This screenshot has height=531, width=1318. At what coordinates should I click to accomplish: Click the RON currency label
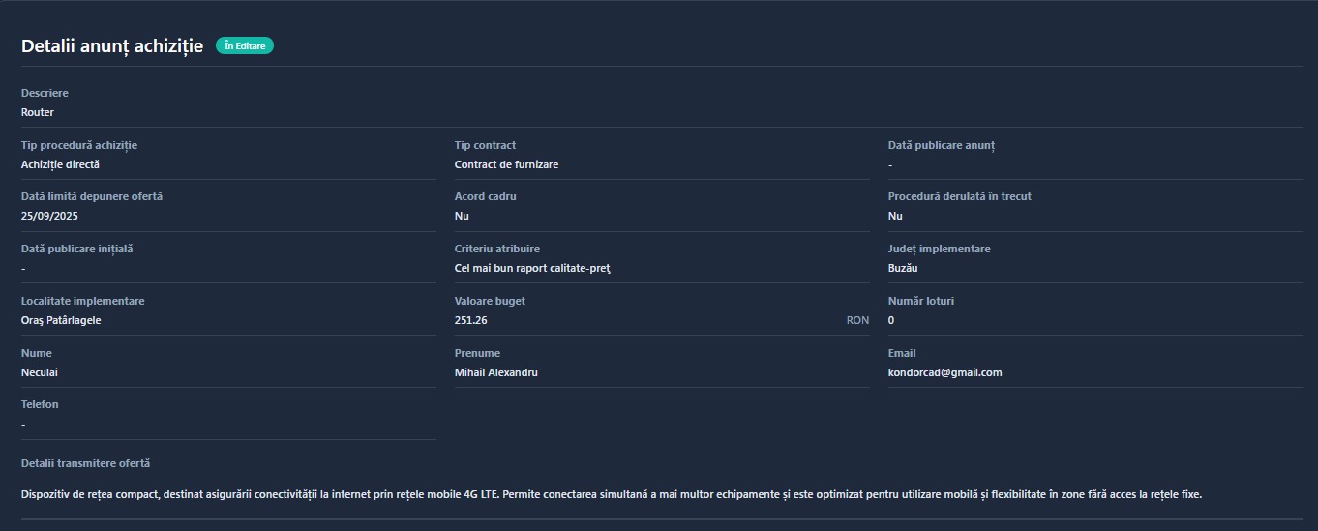pyautogui.click(x=857, y=320)
